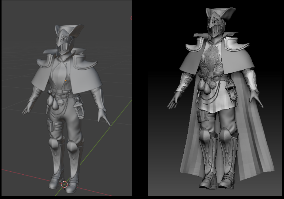Click the orange origin dot on the chest
This screenshot has height=199, width=284.
(x=66, y=80)
